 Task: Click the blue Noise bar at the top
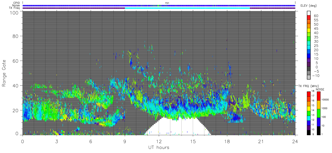[159, 5]
